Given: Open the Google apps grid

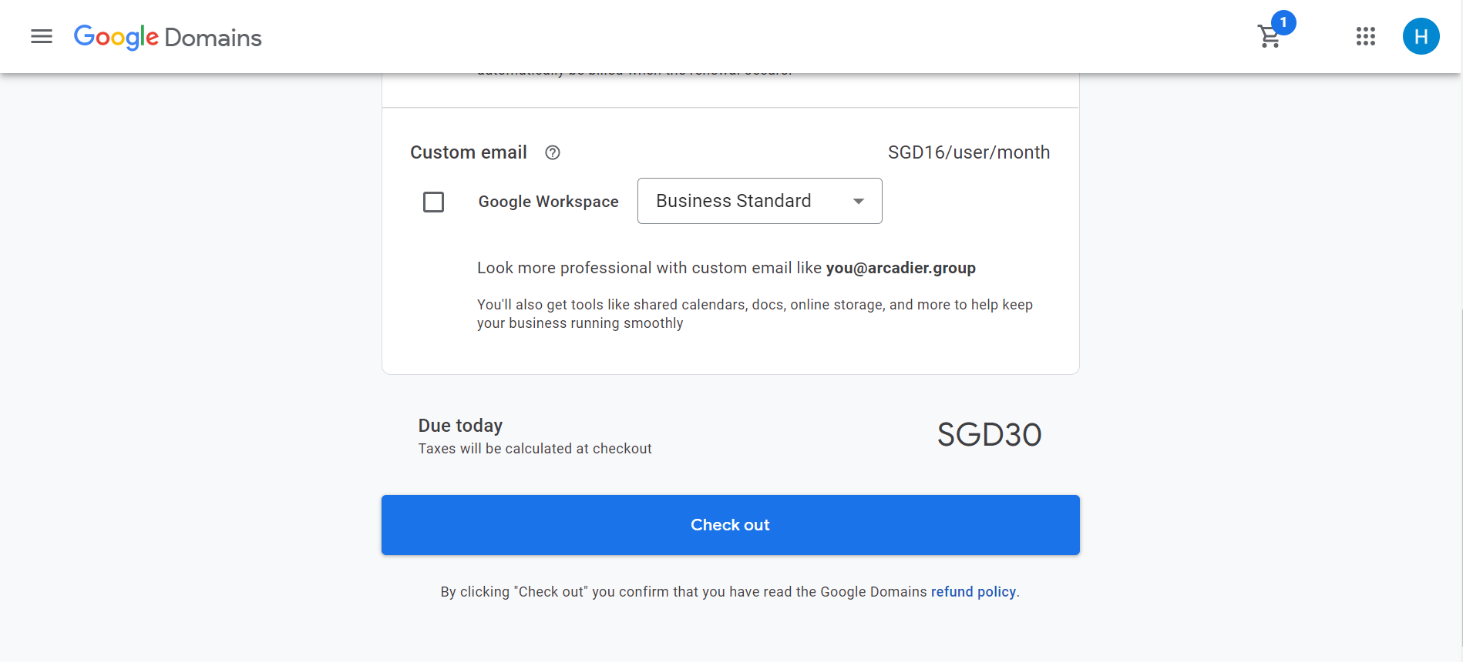Looking at the screenshot, I should pyautogui.click(x=1365, y=36).
